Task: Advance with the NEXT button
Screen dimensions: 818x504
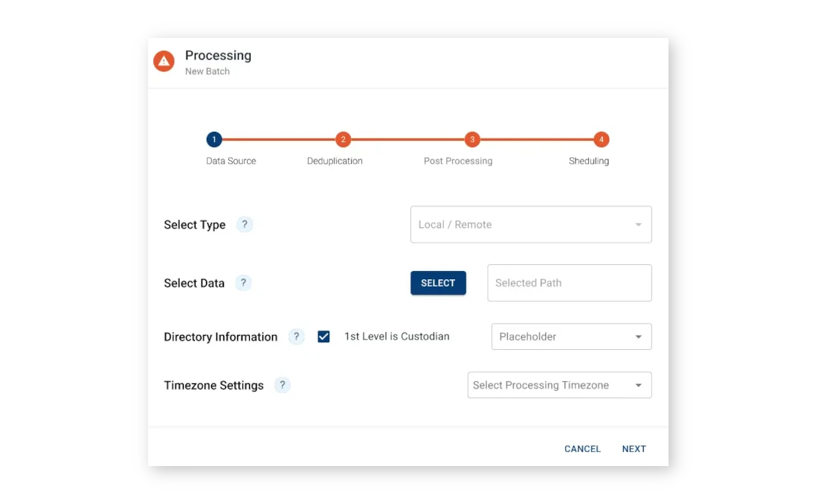Action: coord(634,449)
